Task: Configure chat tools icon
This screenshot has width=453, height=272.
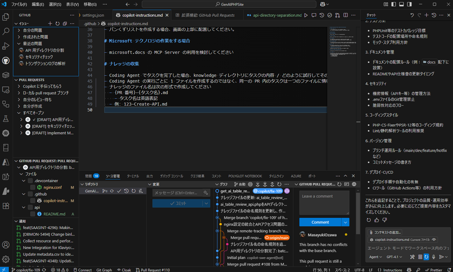Action: click(x=412, y=257)
